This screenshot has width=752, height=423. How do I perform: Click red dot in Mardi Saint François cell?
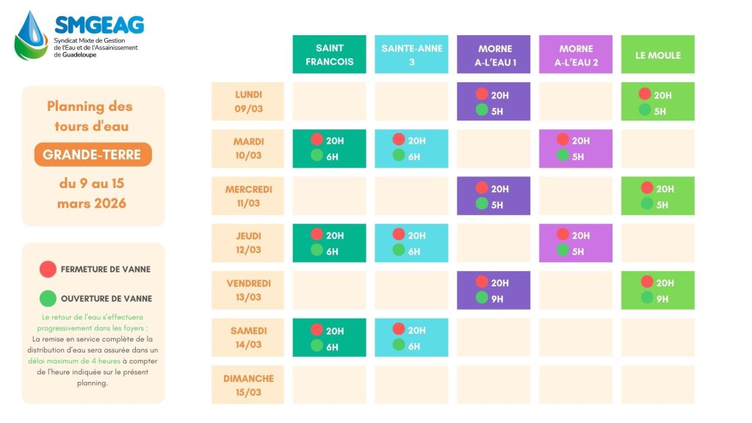[317, 140]
